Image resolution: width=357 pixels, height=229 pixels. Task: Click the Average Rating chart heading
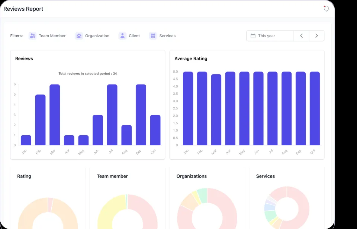[191, 58]
